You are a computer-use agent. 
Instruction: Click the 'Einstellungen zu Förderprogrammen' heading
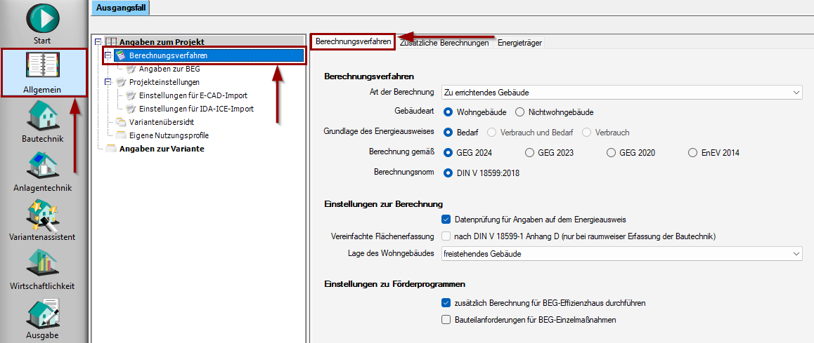(x=394, y=284)
